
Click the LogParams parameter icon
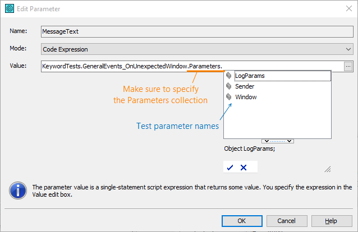pos(228,76)
